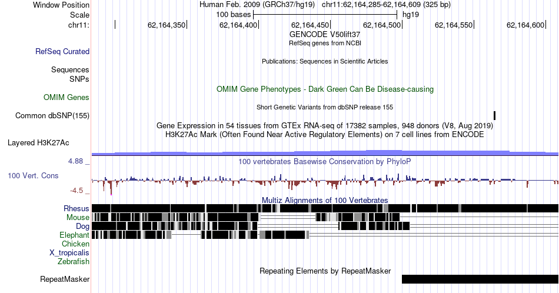This screenshot has height=293, width=559.
Task: Click Publications: Sequences in Scientific Articles title
Action: click(x=325, y=61)
